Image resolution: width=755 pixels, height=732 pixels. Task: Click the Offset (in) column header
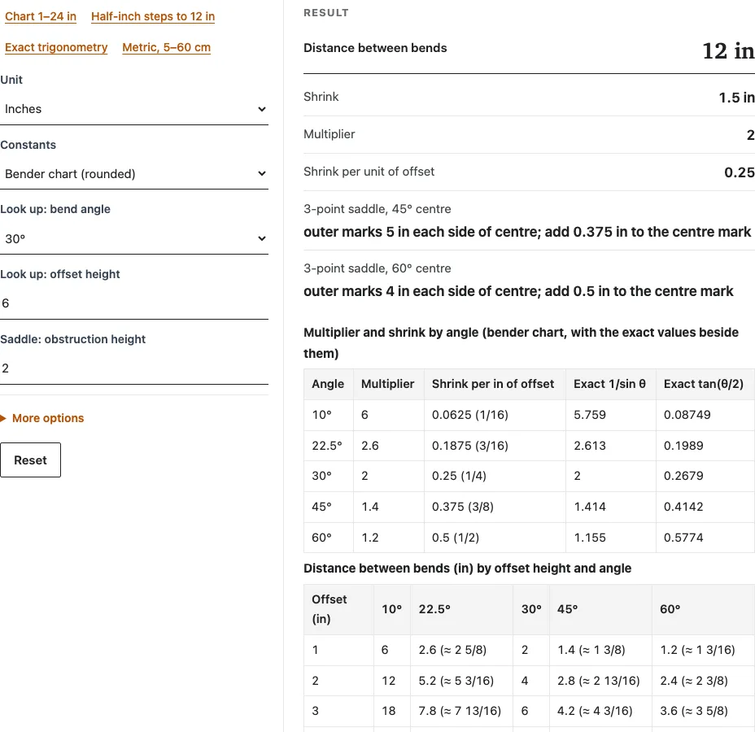click(x=338, y=609)
